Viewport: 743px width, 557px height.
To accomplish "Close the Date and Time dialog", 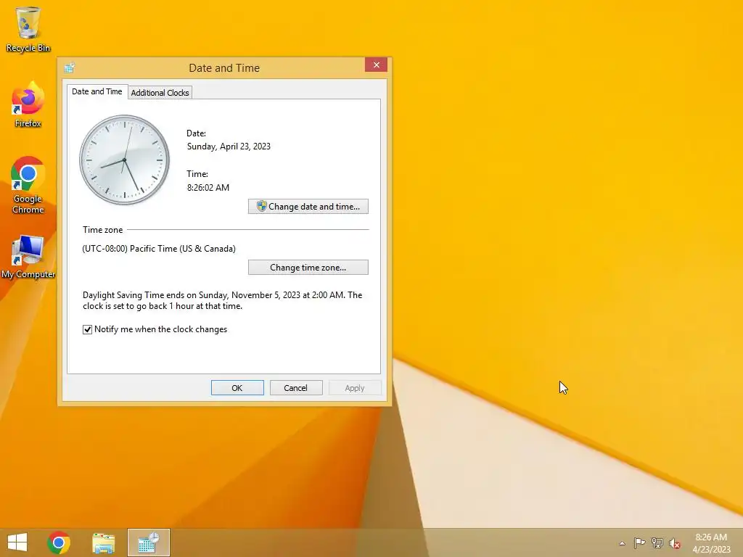I will point(377,65).
